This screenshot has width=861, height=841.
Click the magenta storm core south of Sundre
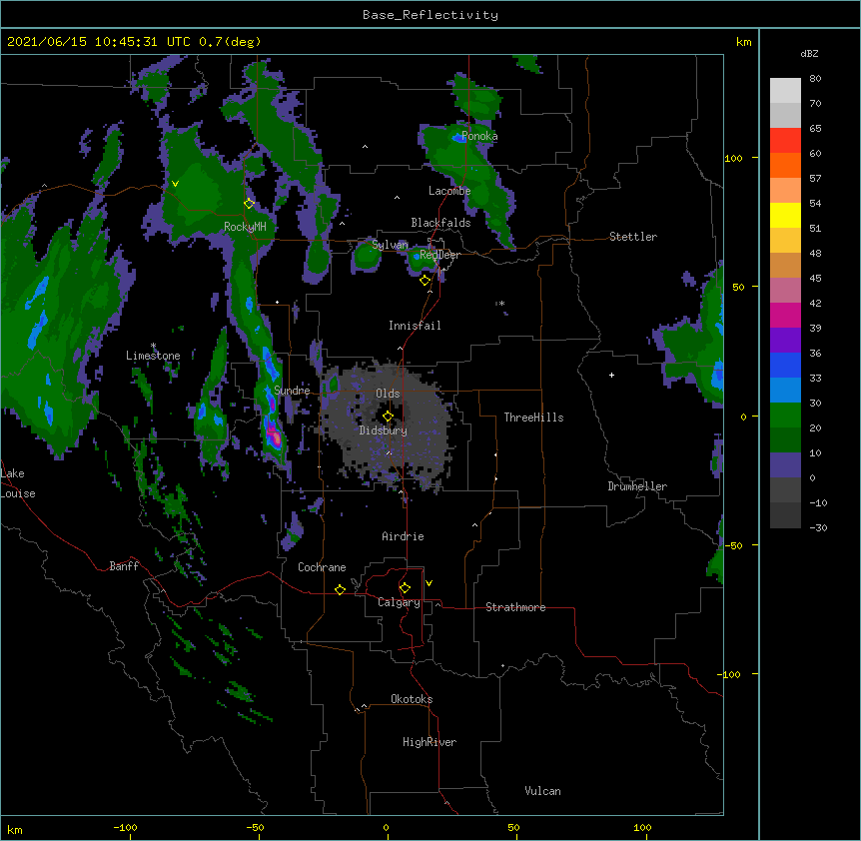[x=277, y=438]
